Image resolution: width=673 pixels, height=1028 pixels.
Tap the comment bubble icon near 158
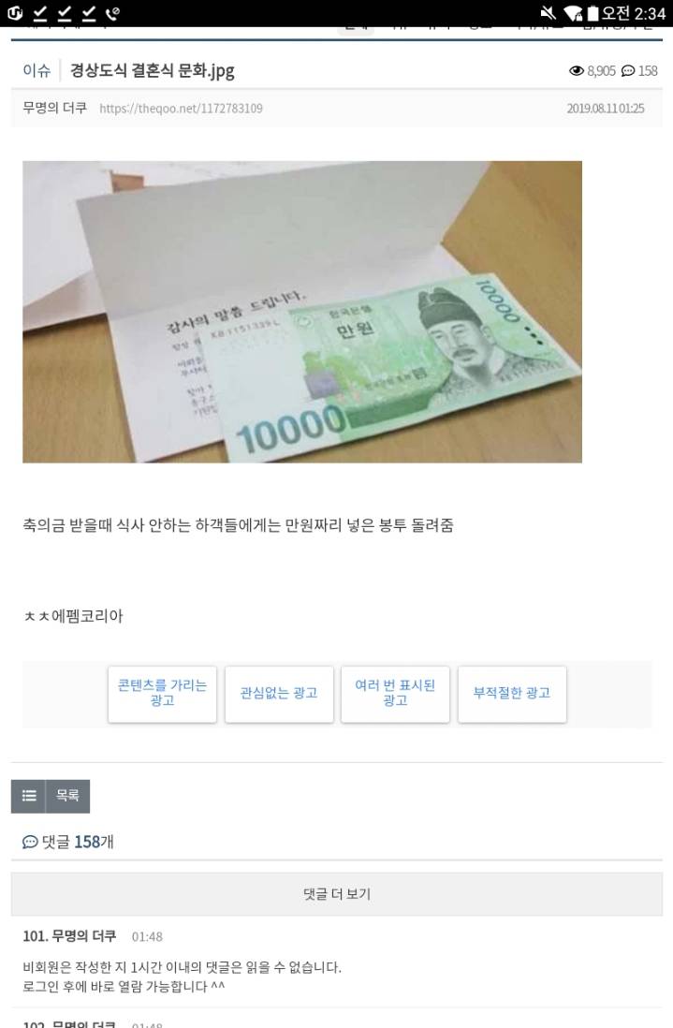(x=628, y=71)
